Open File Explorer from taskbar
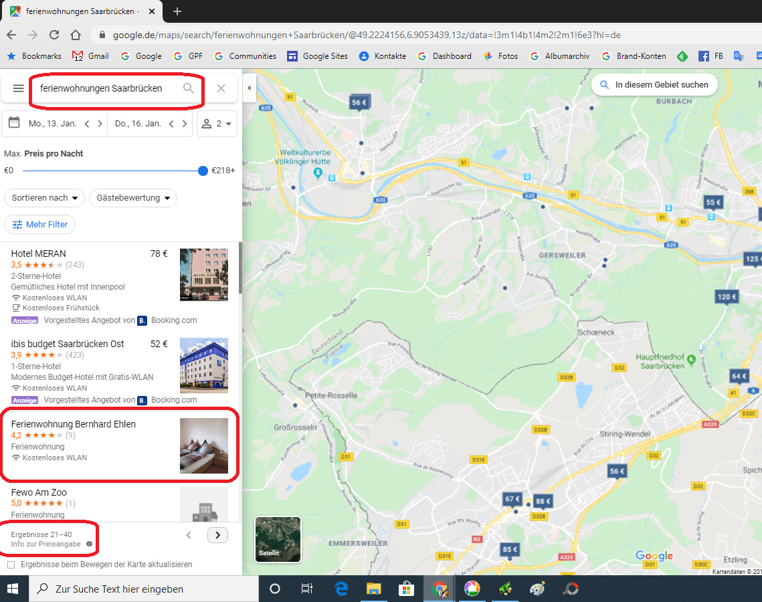 coord(373,589)
